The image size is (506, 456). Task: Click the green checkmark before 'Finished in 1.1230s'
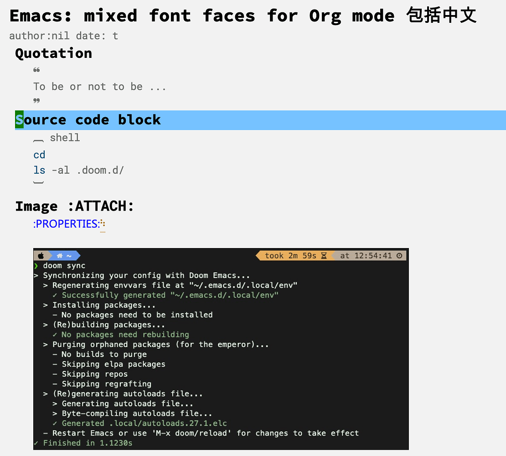tap(37, 442)
